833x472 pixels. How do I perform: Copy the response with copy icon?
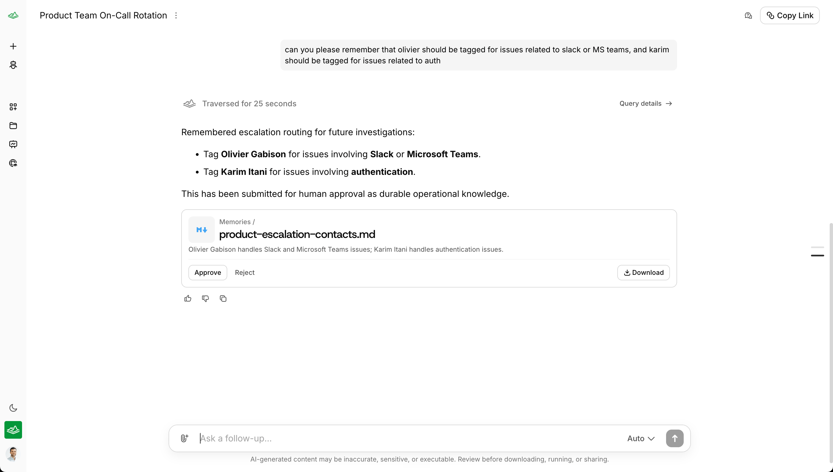223,299
